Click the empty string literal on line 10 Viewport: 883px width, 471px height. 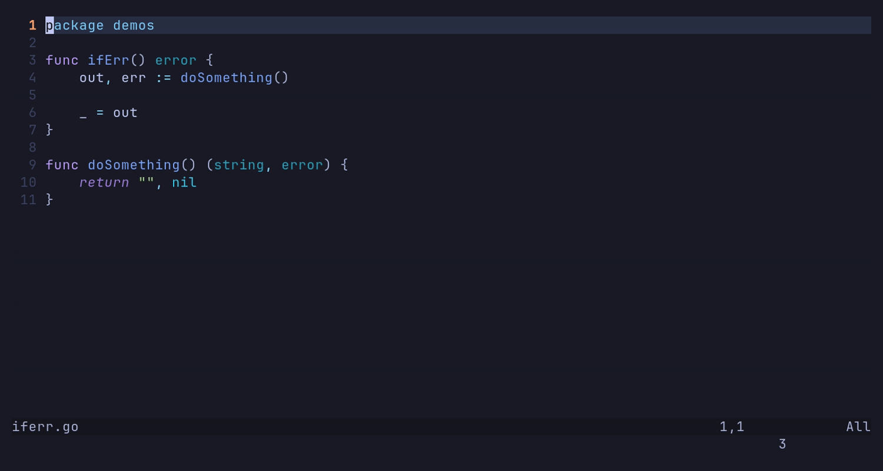(146, 181)
